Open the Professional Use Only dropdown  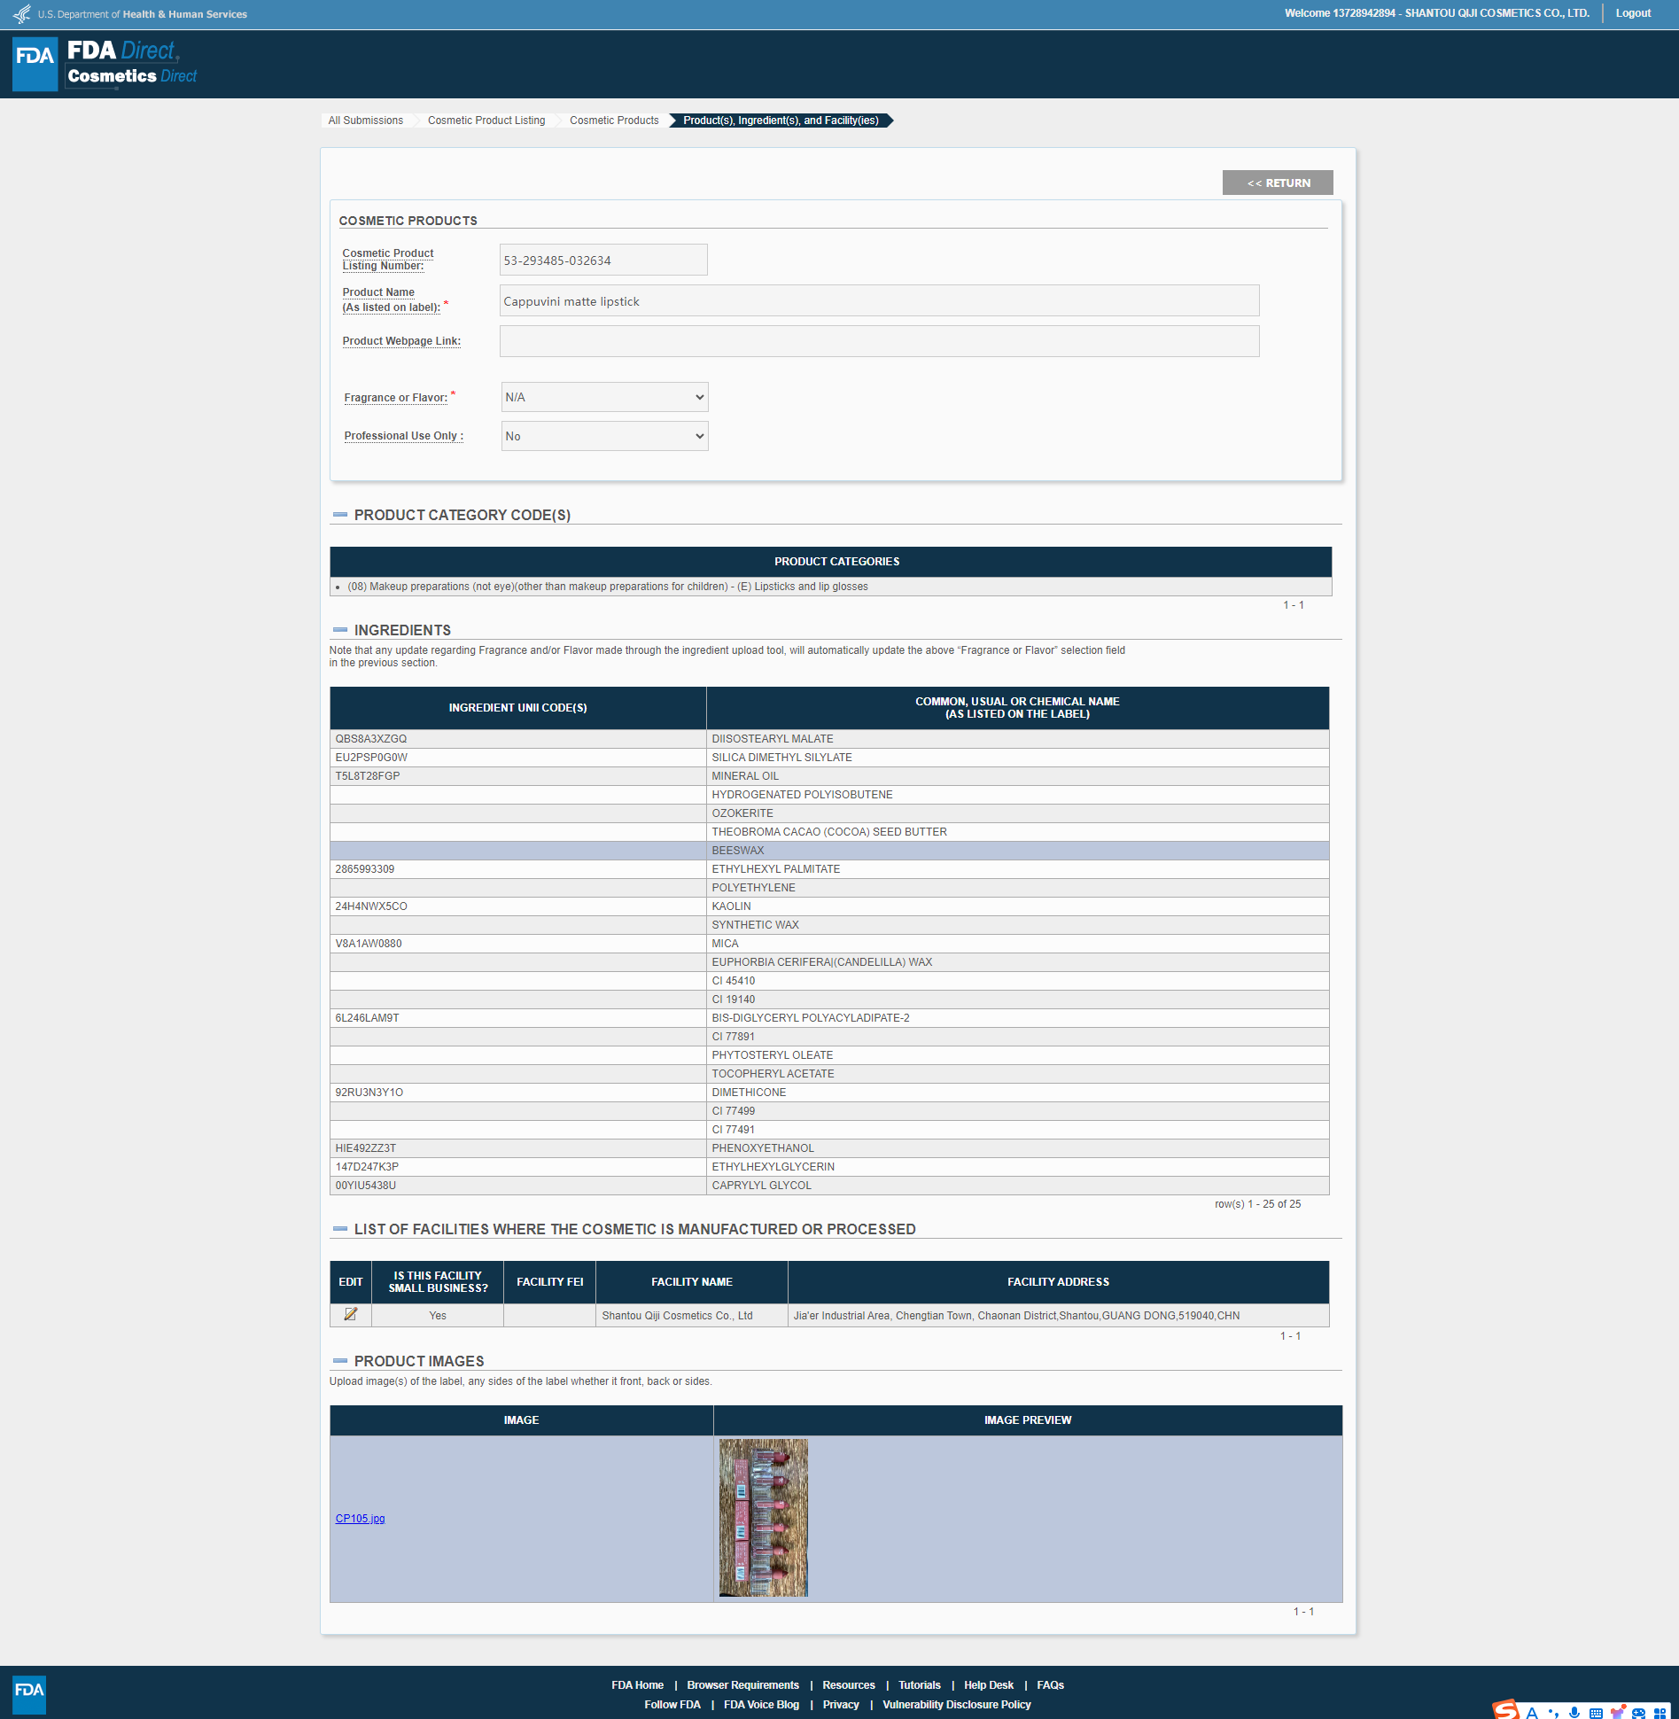click(x=604, y=436)
